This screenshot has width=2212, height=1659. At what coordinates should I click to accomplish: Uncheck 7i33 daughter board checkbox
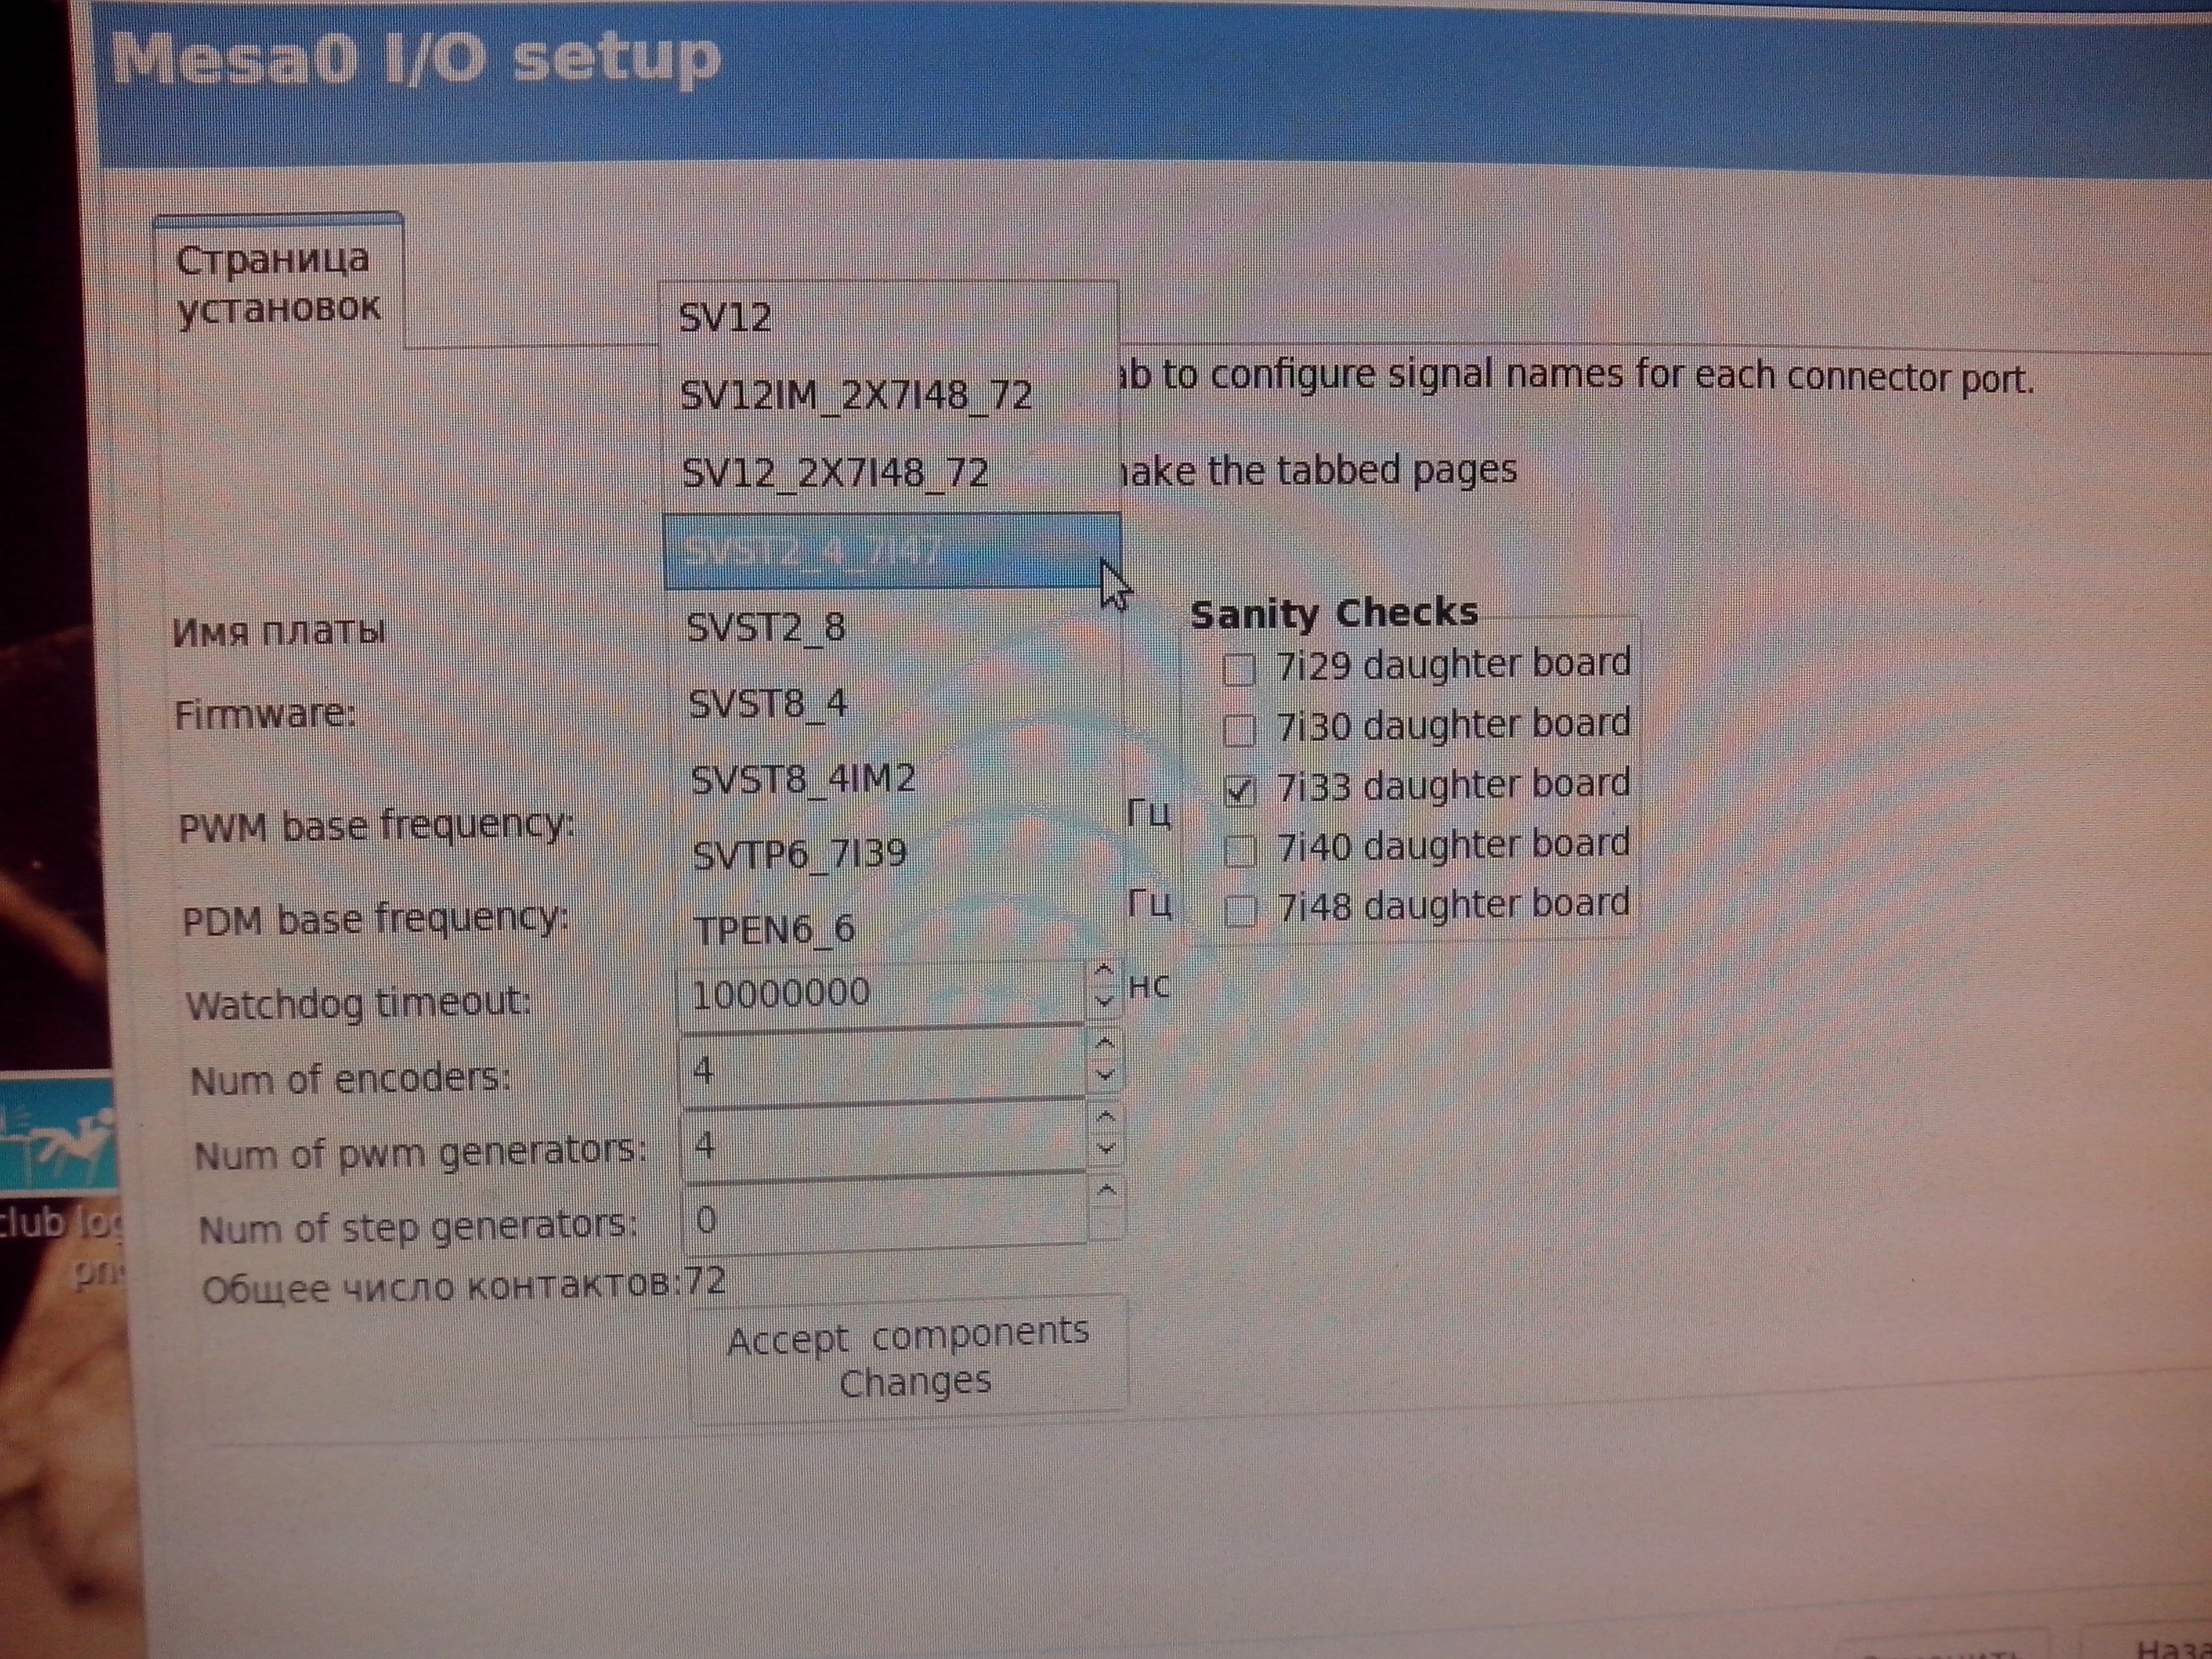1240,791
